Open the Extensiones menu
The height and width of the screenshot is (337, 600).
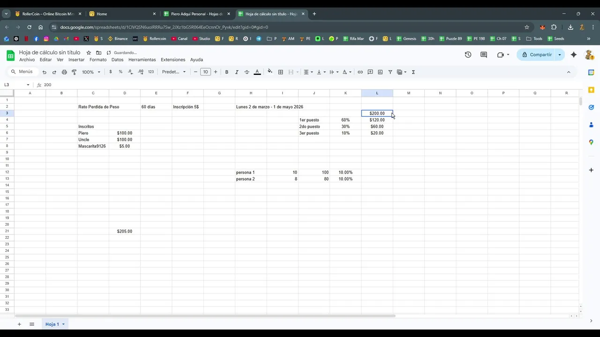coord(173,60)
